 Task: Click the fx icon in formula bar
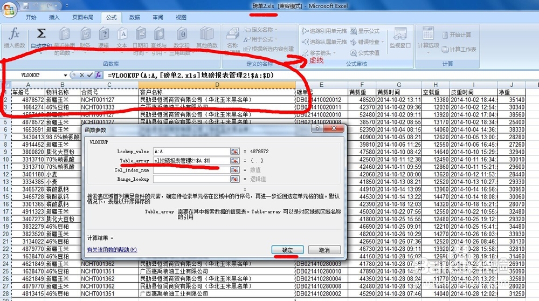[98, 75]
